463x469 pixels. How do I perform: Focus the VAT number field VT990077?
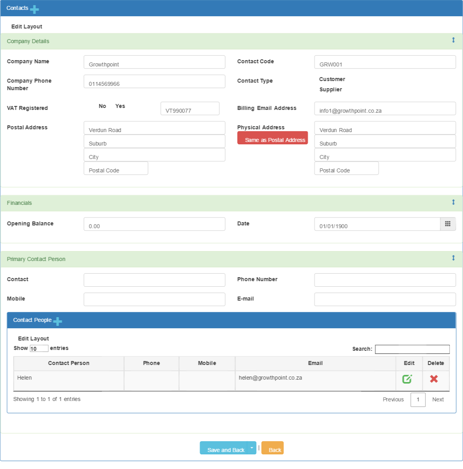click(x=190, y=108)
